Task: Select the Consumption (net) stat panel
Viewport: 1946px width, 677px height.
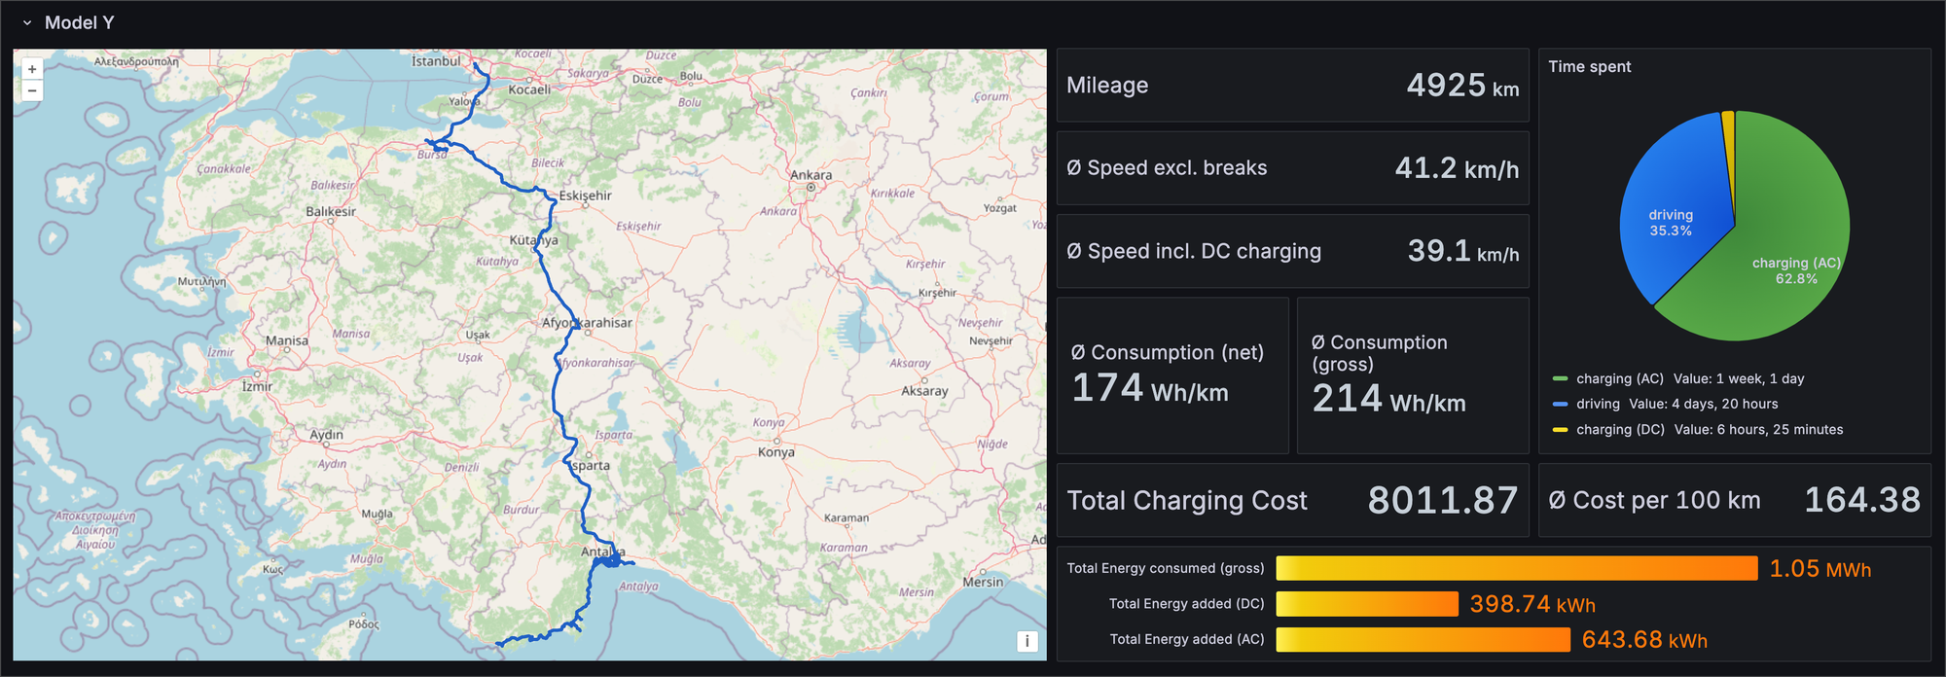Action: pyautogui.click(x=1171, y=375)
